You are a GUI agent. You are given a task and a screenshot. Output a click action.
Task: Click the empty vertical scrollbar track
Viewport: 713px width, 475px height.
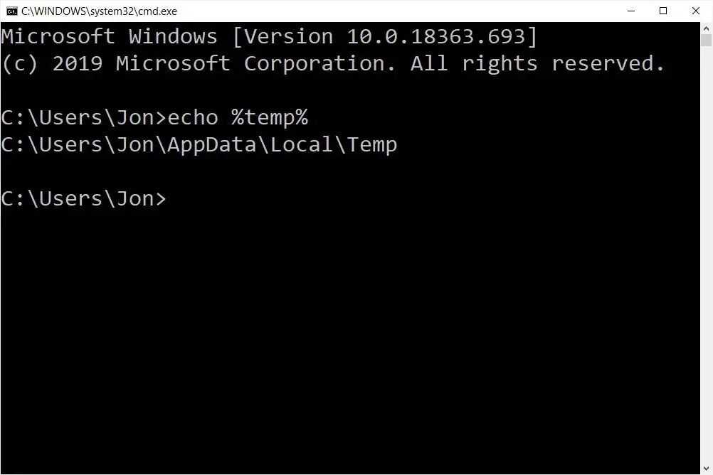pos(706,255)
